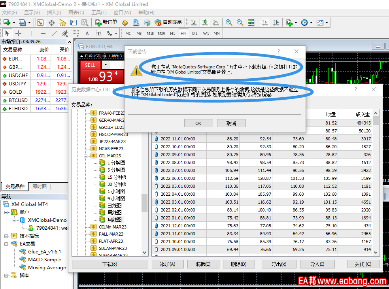
Task: Expand the indicators icon dropdown arrow
Action: coord(296,23)
